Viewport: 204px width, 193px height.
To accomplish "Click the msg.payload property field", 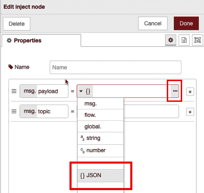I will [x=44, y=91].
